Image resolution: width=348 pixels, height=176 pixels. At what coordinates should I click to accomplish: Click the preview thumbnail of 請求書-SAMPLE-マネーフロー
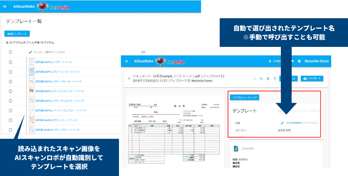point(32,130)
